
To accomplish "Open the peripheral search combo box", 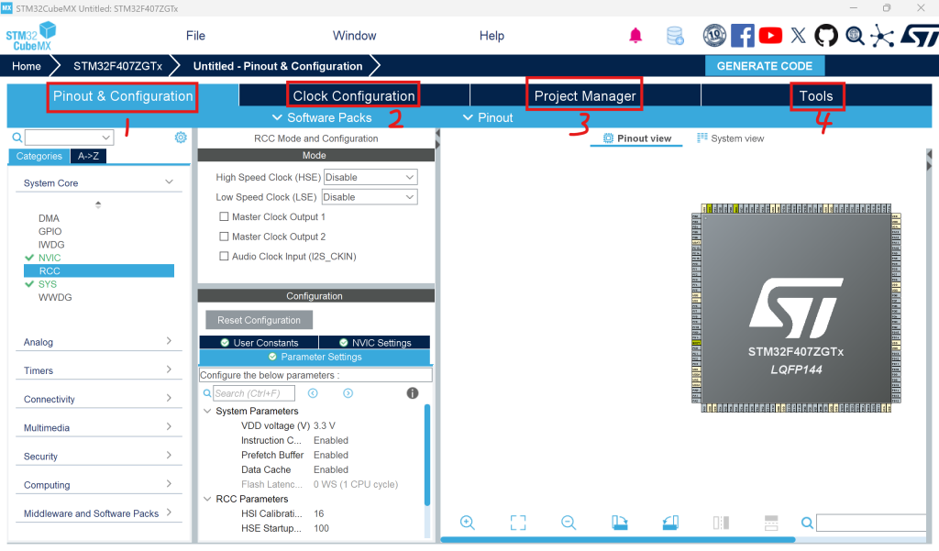I will [x=70, y=138].
